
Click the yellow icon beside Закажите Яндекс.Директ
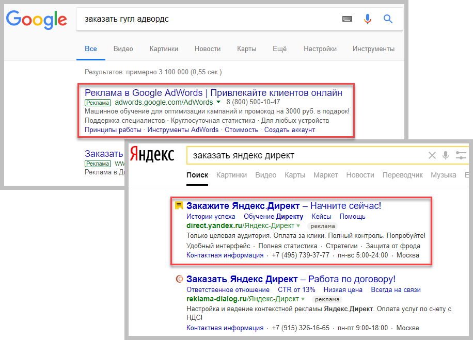(x=179, y=205)
